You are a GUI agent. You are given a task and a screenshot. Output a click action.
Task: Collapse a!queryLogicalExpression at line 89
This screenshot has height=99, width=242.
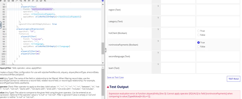[x=6, y=29]
